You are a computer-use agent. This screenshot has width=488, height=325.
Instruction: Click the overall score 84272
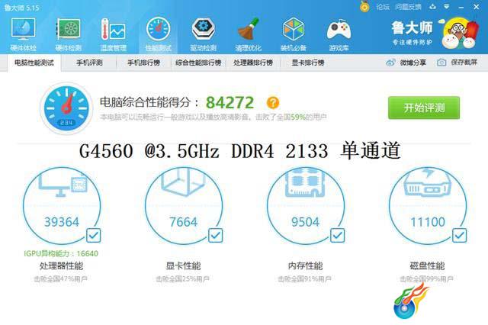(x=230, y=102)
